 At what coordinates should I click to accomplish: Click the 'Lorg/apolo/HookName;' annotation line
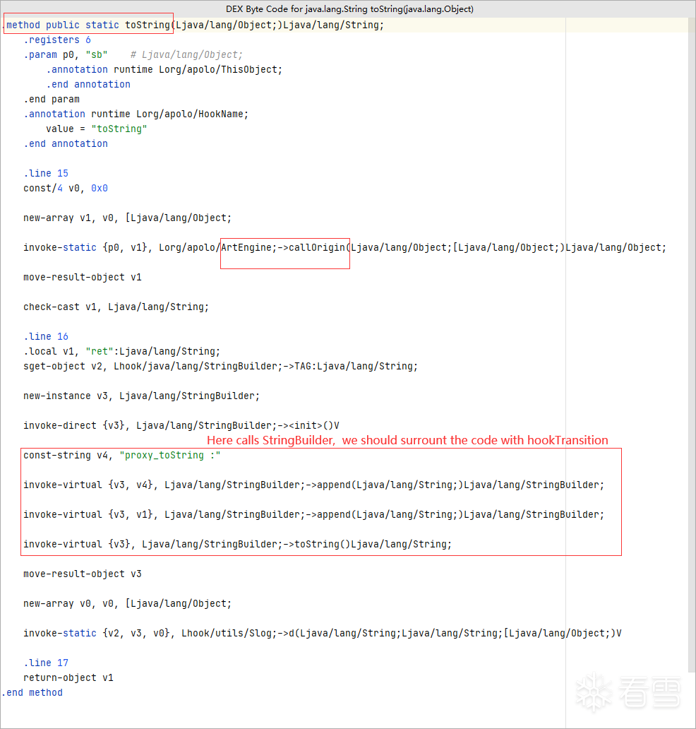[136, 114]
